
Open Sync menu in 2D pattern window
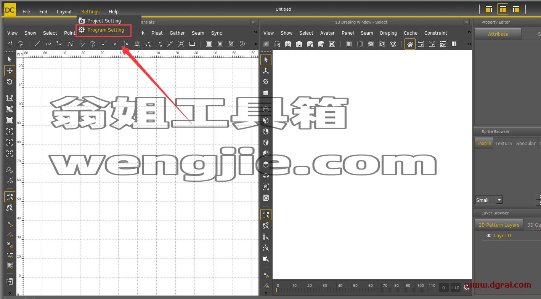(x=217, y=33)
